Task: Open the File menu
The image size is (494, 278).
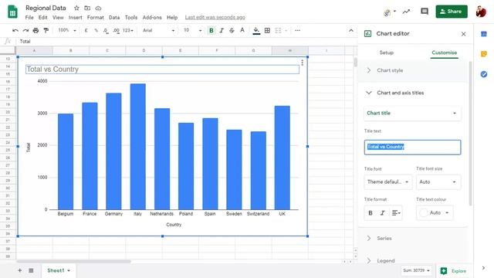Action: coord(29,17)
